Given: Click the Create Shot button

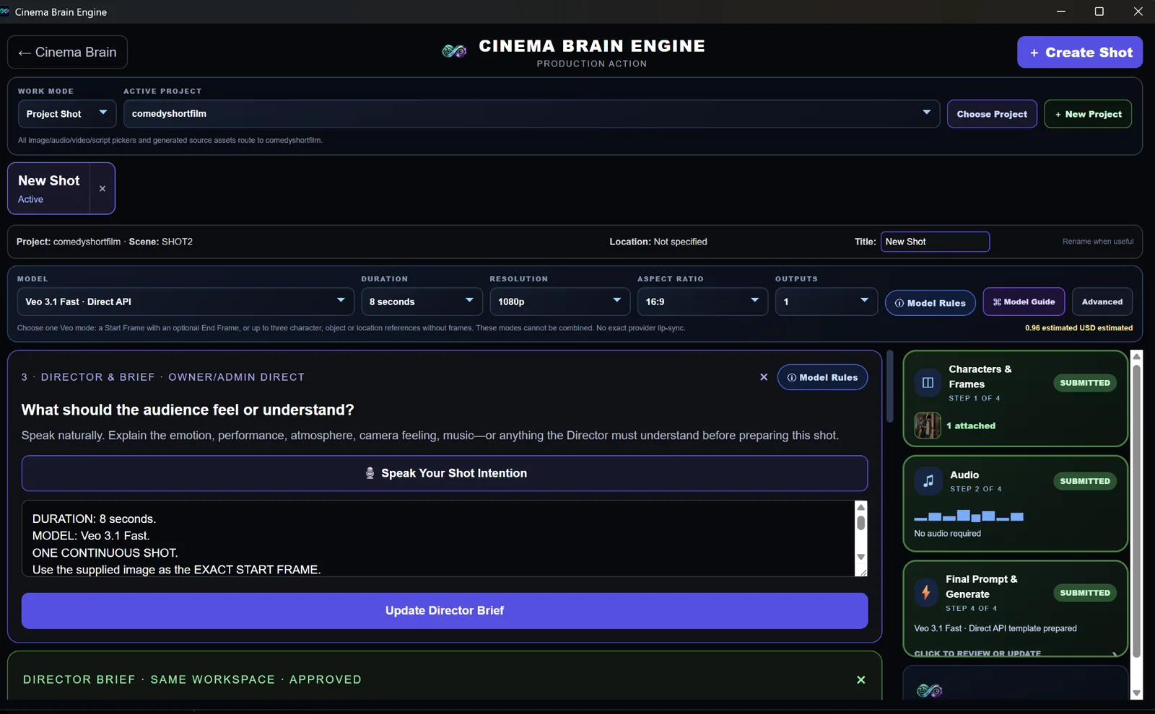Looking at the screenshot, I should point(1080,52).
